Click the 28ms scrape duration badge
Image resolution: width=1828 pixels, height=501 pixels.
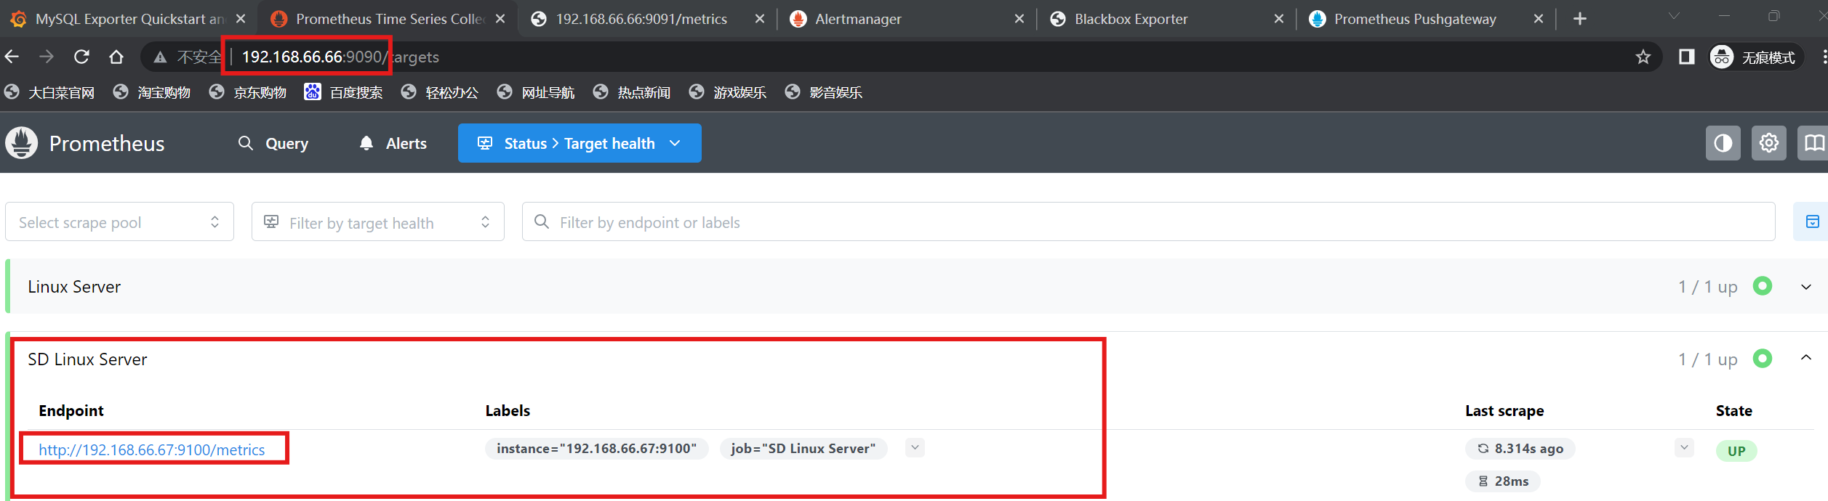coord(1503,481)
